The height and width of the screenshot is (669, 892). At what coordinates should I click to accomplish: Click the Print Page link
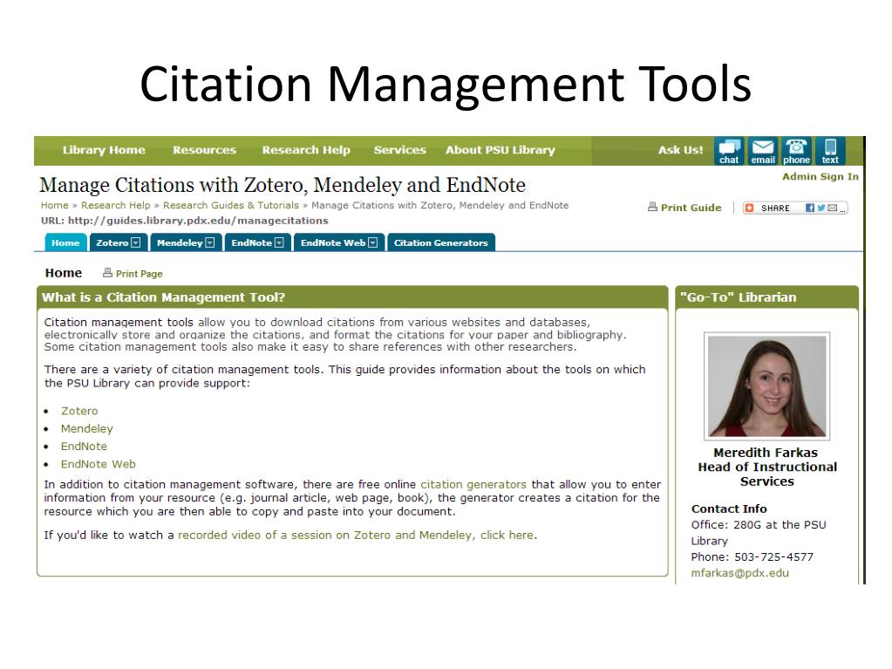(x=140, y=274)
